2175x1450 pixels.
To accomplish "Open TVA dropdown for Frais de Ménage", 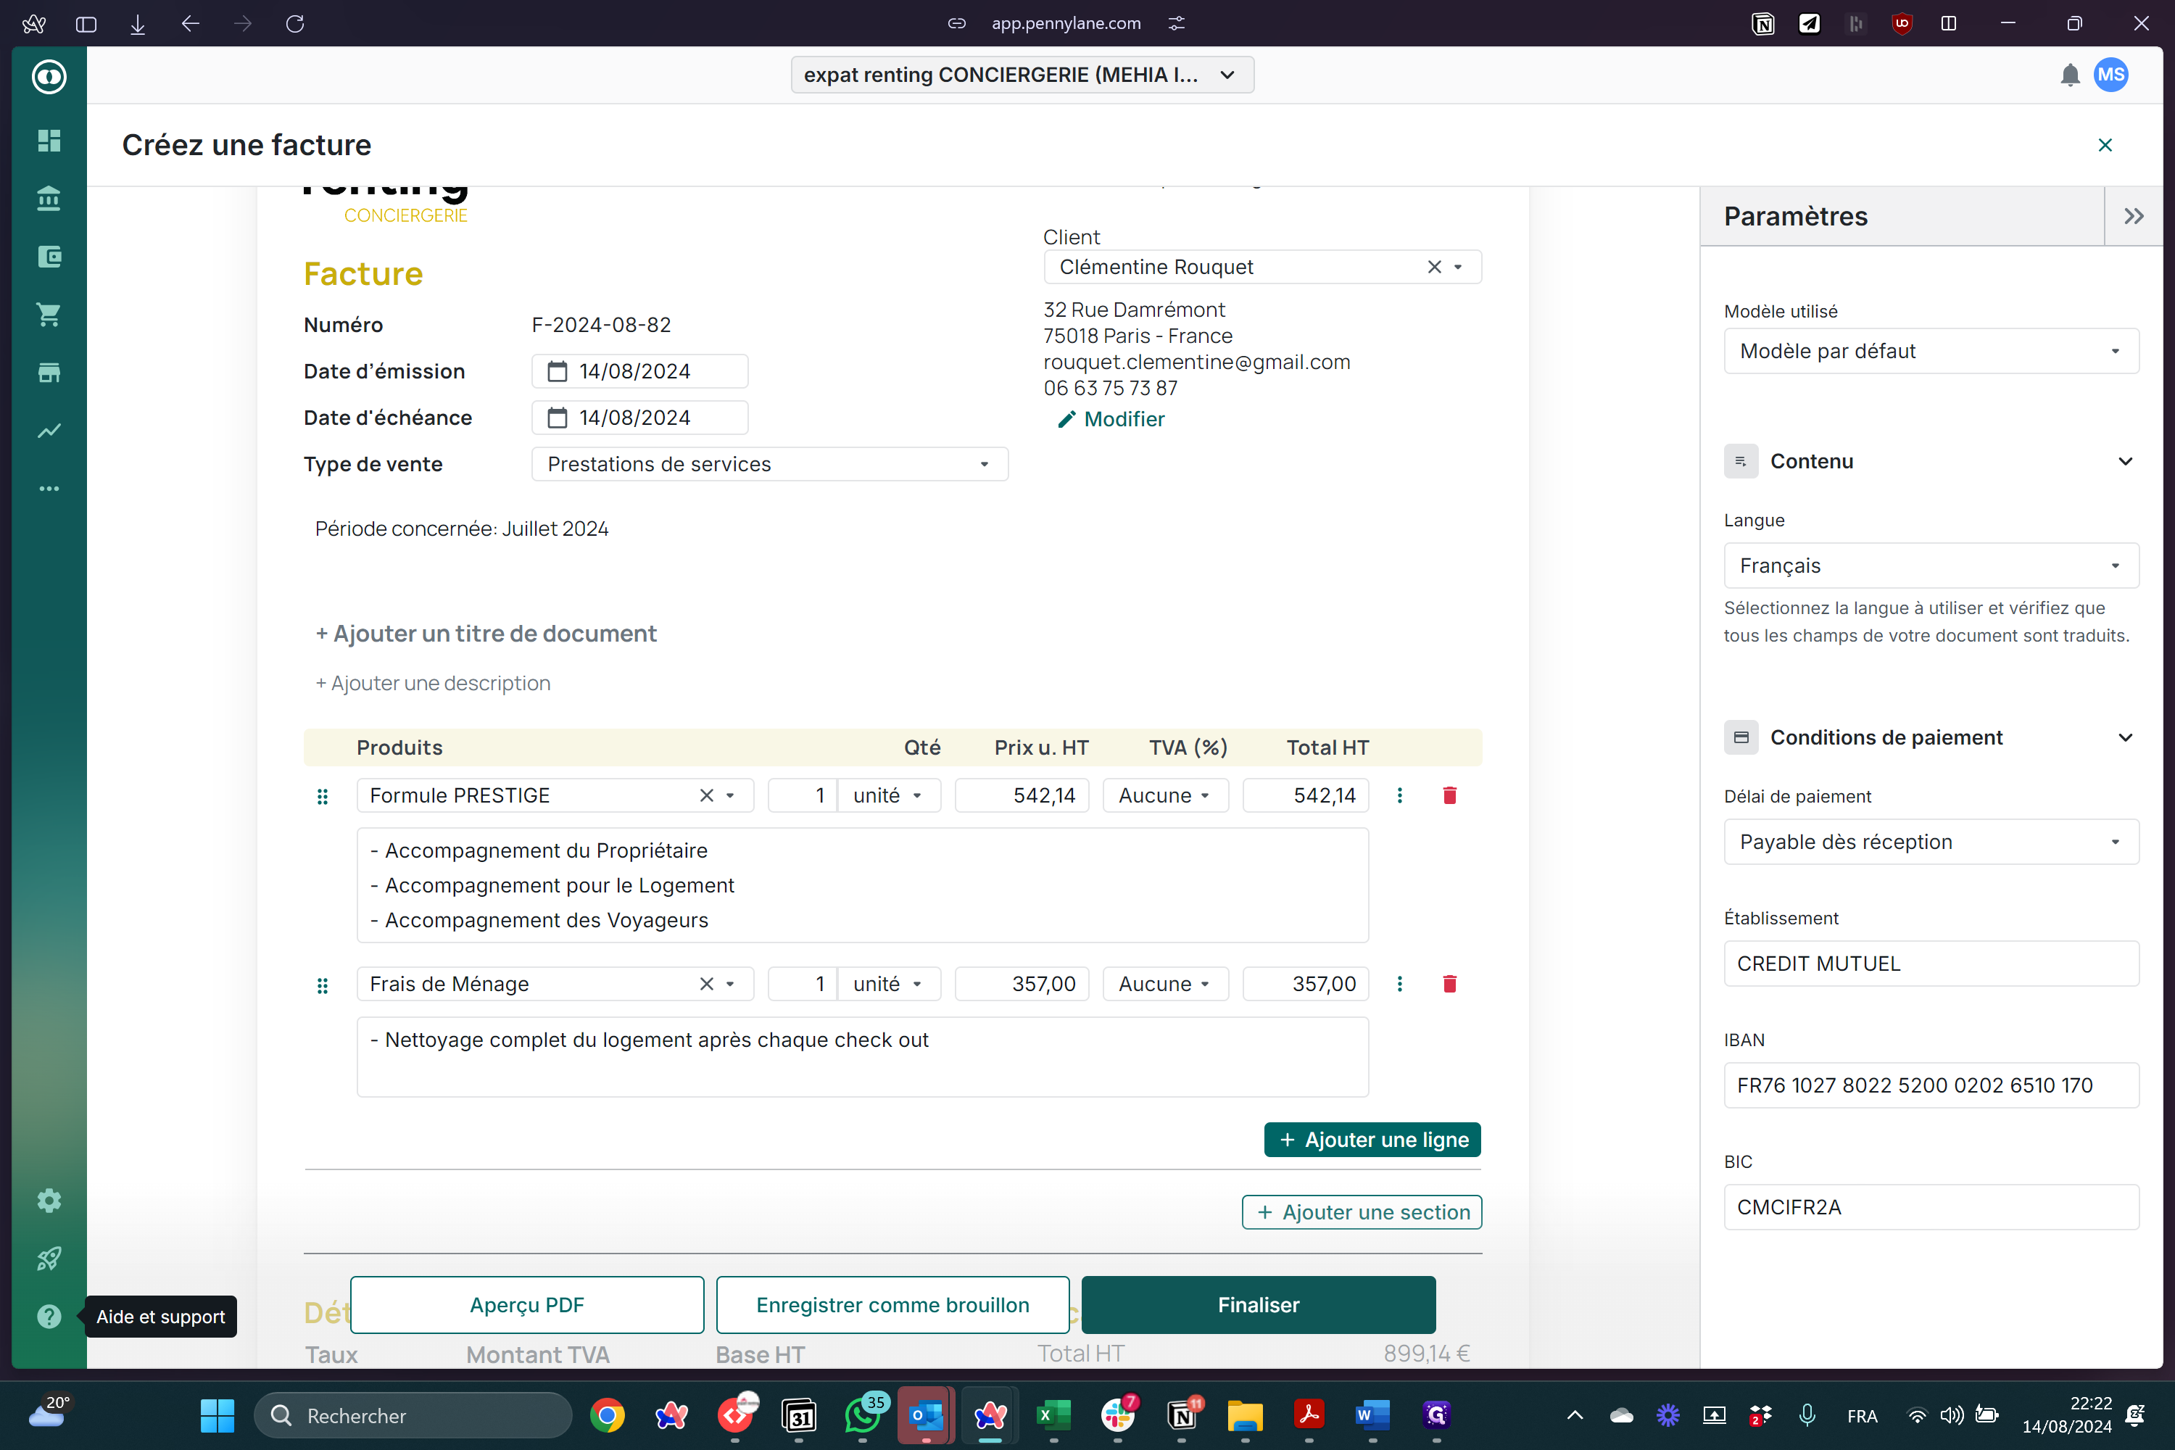I will 1165,984.
